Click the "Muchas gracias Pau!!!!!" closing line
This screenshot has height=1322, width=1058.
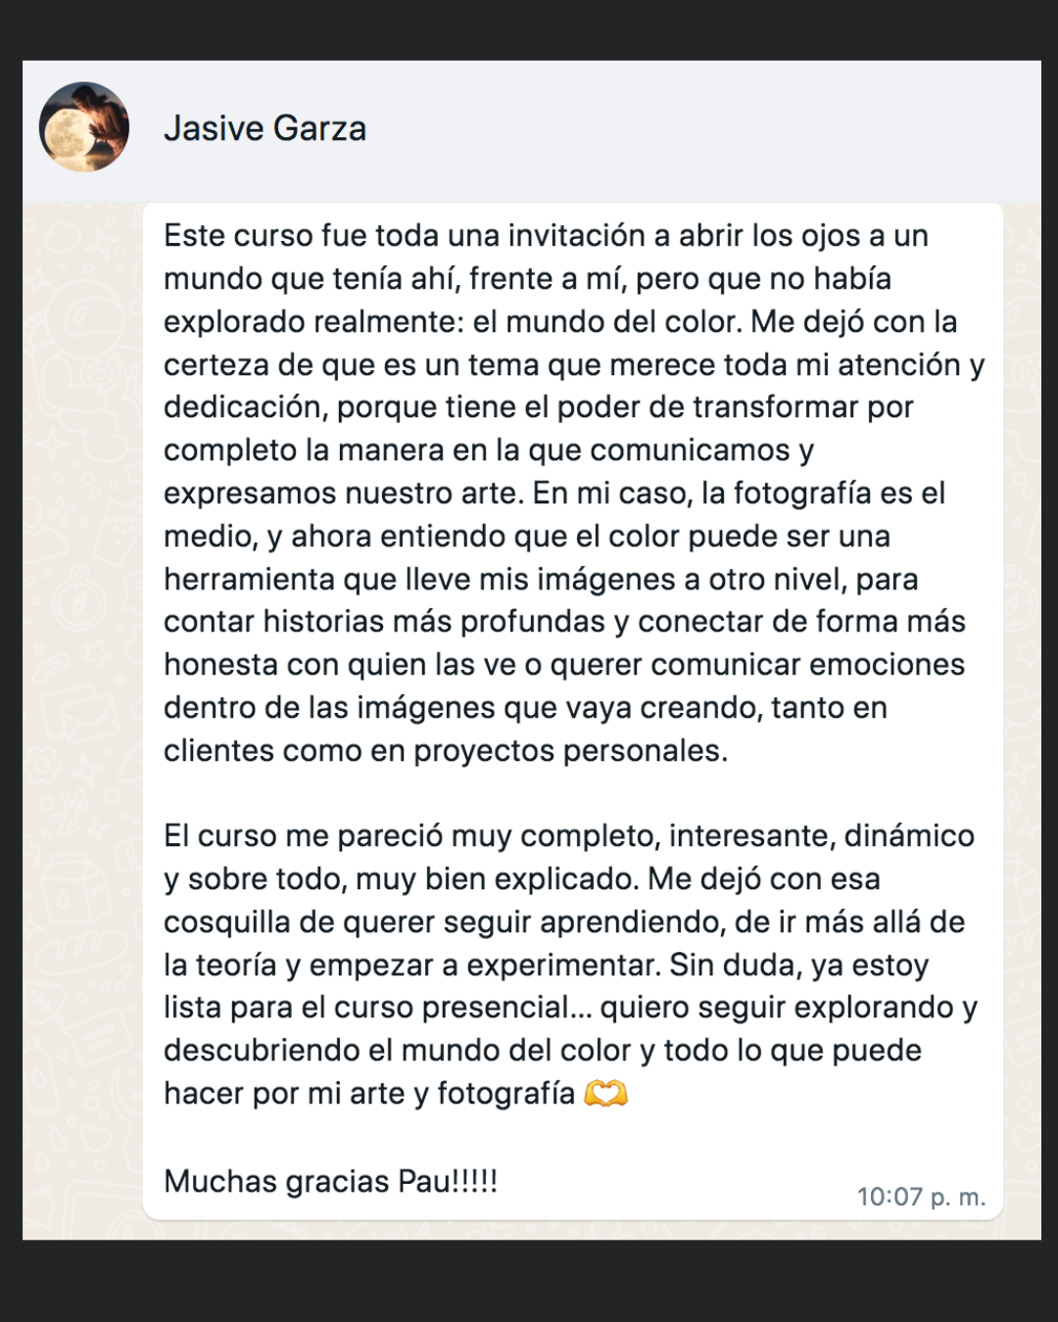[330, 1181]
